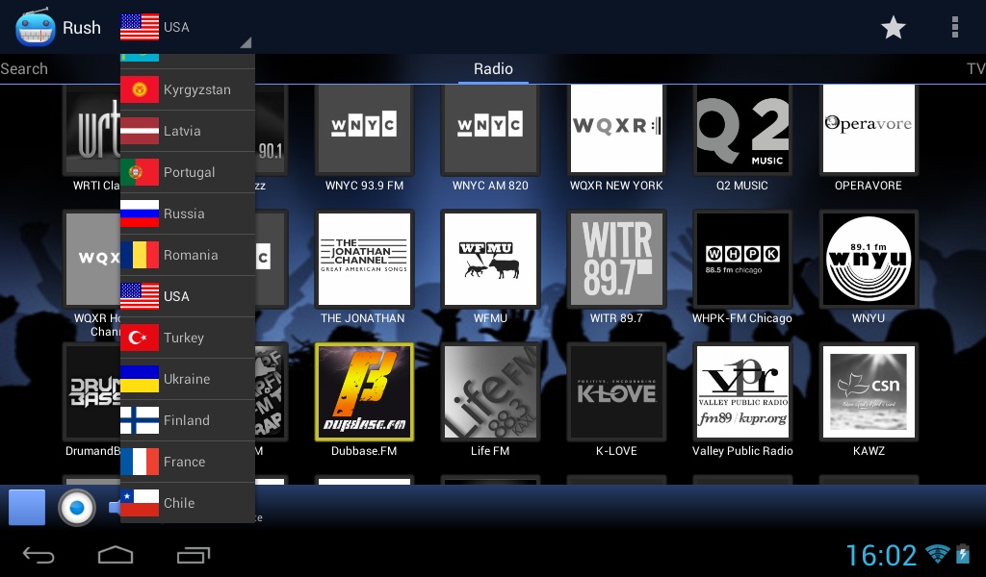Open Valley Public Radio station
The width and height of the screenshot is (986, 577).
click(x=742, y=399)
